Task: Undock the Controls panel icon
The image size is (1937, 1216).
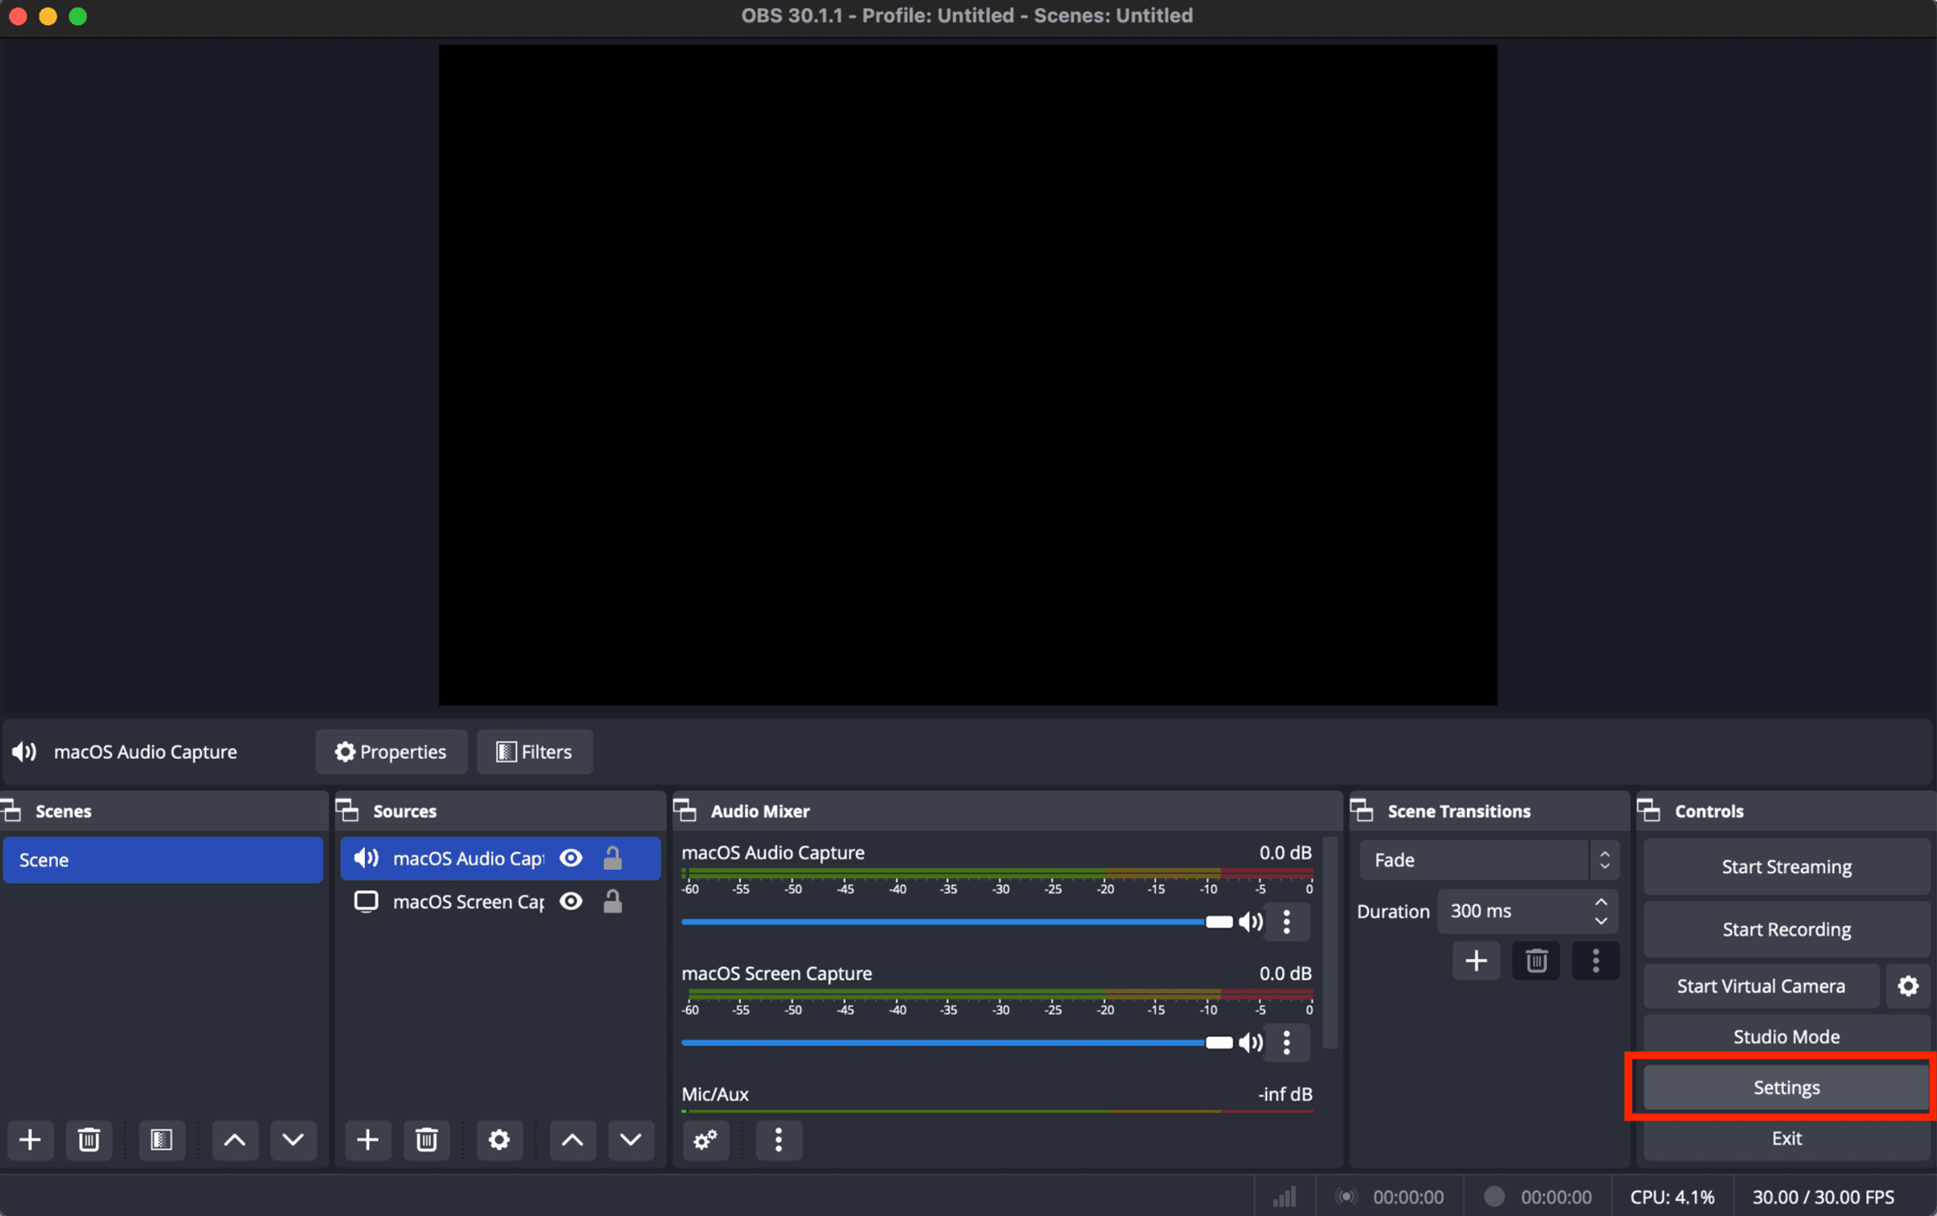Action: (1649, 811)
